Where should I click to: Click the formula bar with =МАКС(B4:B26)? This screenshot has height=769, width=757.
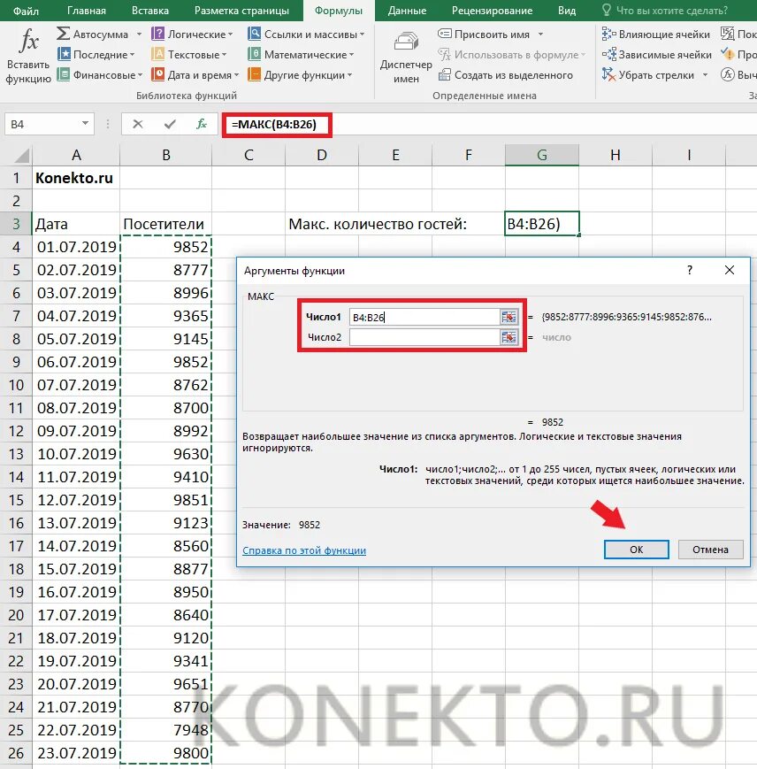coord(490,125)
